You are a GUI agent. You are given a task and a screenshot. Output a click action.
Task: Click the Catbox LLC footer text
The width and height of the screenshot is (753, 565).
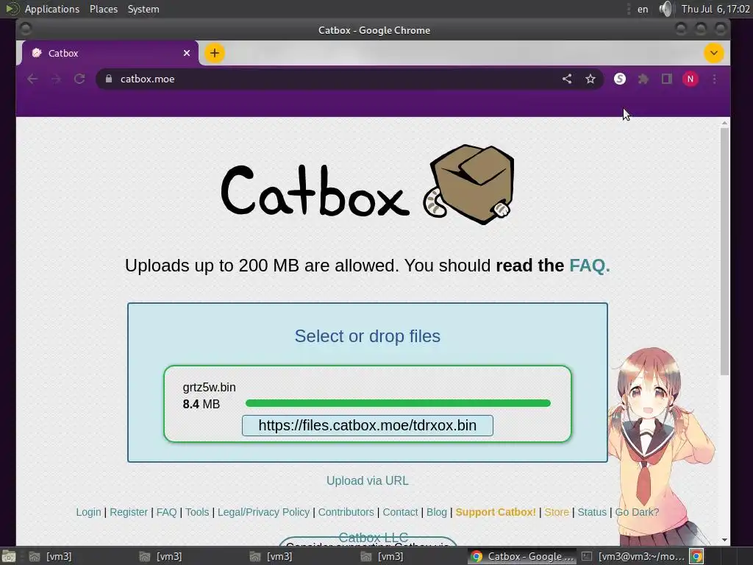click(x=373, y=537)
